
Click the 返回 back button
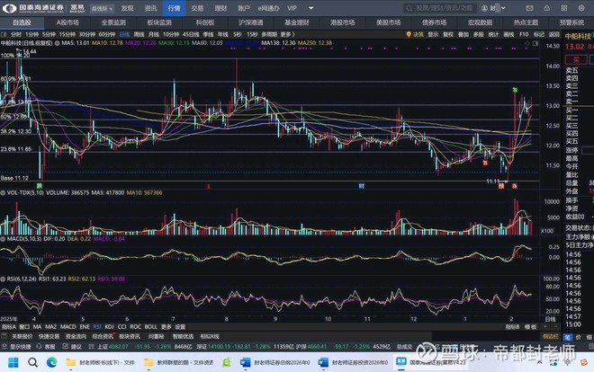[553, 34]
